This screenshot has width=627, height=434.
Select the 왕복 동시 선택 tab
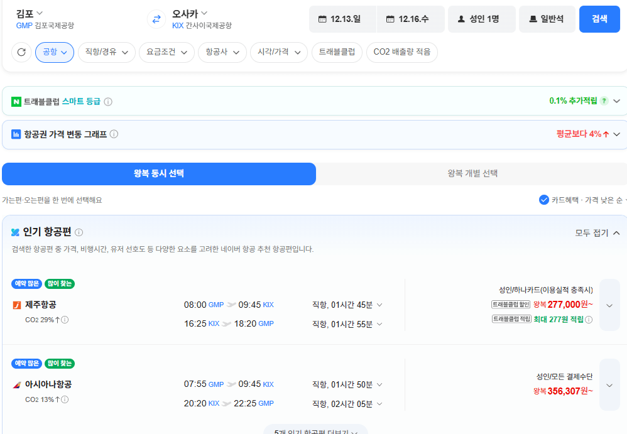(159, 173)
